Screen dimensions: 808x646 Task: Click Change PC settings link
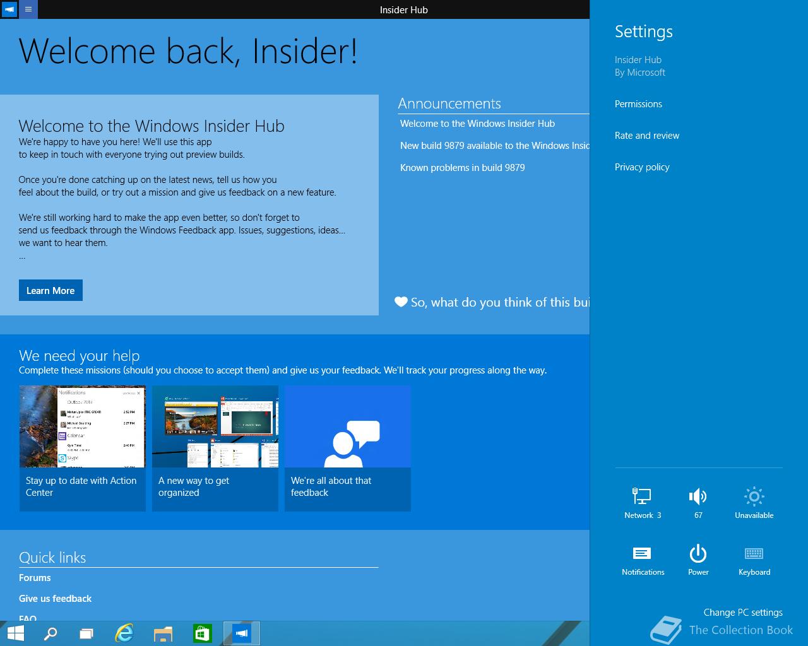[x=743, y=612]
